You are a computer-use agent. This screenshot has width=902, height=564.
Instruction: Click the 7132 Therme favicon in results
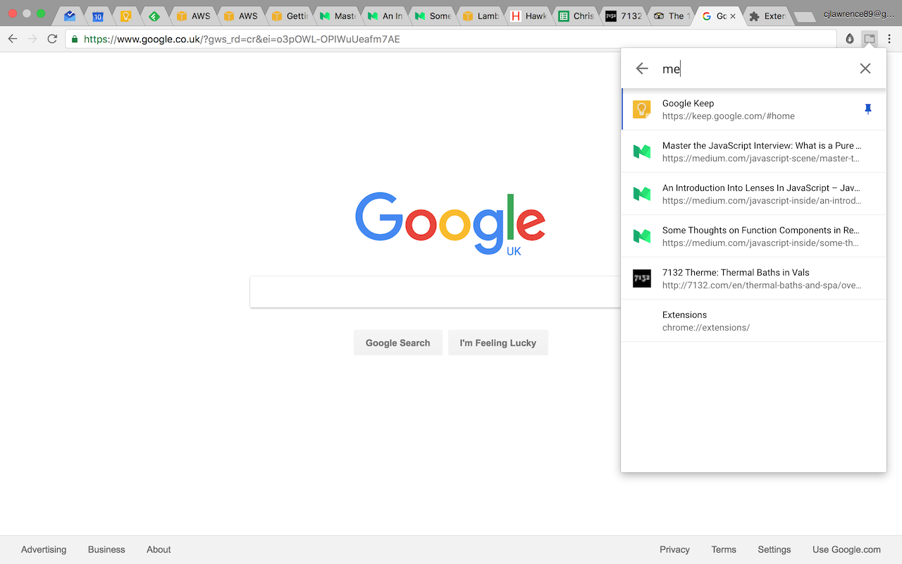tap(642, 278)
